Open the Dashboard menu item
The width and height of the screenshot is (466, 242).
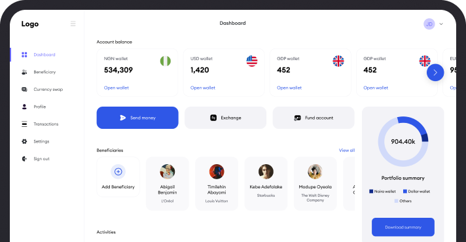pyautogui.click(x=45, y=55)
